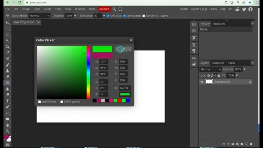Open the Brush panel icon
Image resolution: width=263 pixels, height=148 pixels.
coord(194,38)
